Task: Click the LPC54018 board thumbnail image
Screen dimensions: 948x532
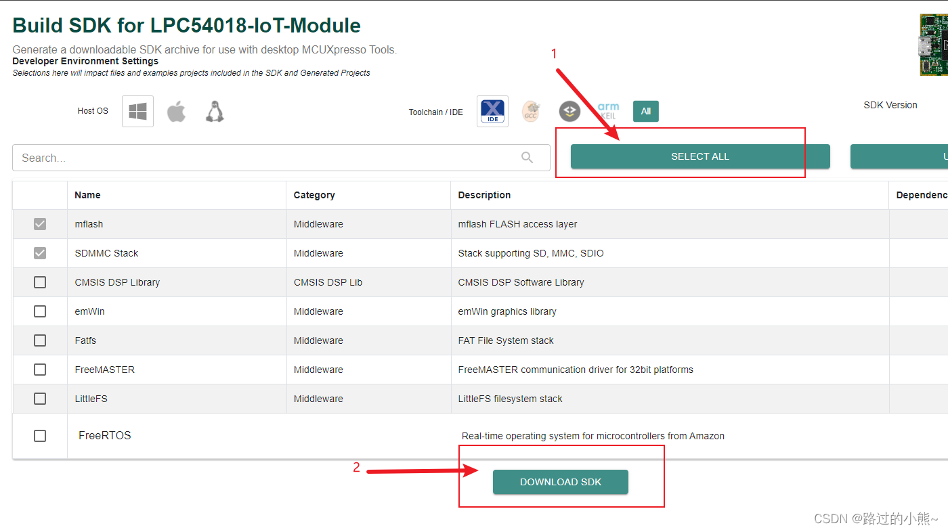Action: pos(934,45)
